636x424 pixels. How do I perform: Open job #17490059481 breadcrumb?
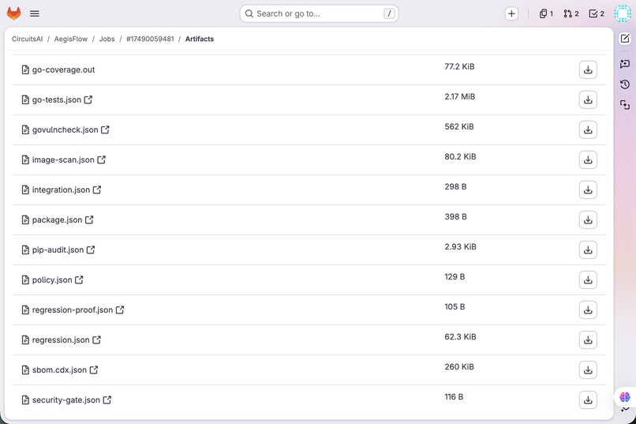(x=150, y=39)
